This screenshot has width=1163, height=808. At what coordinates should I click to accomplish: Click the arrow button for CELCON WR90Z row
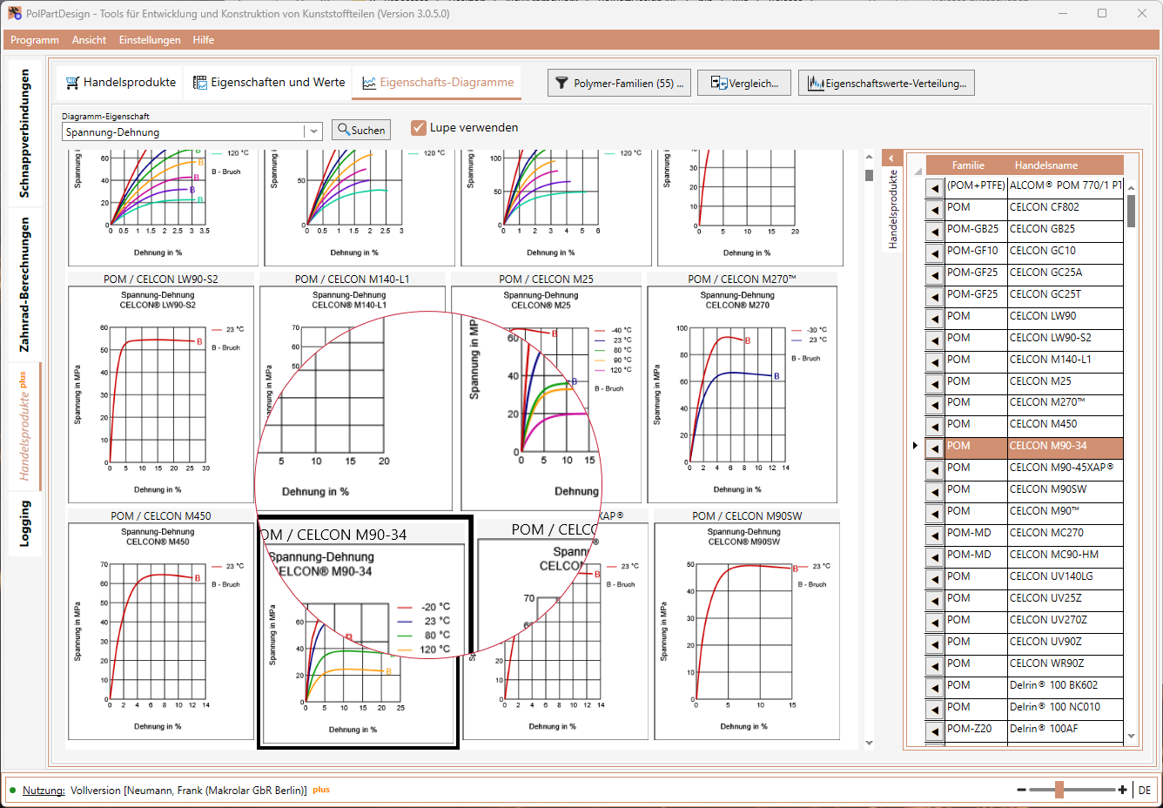click(x=935, y=665)
